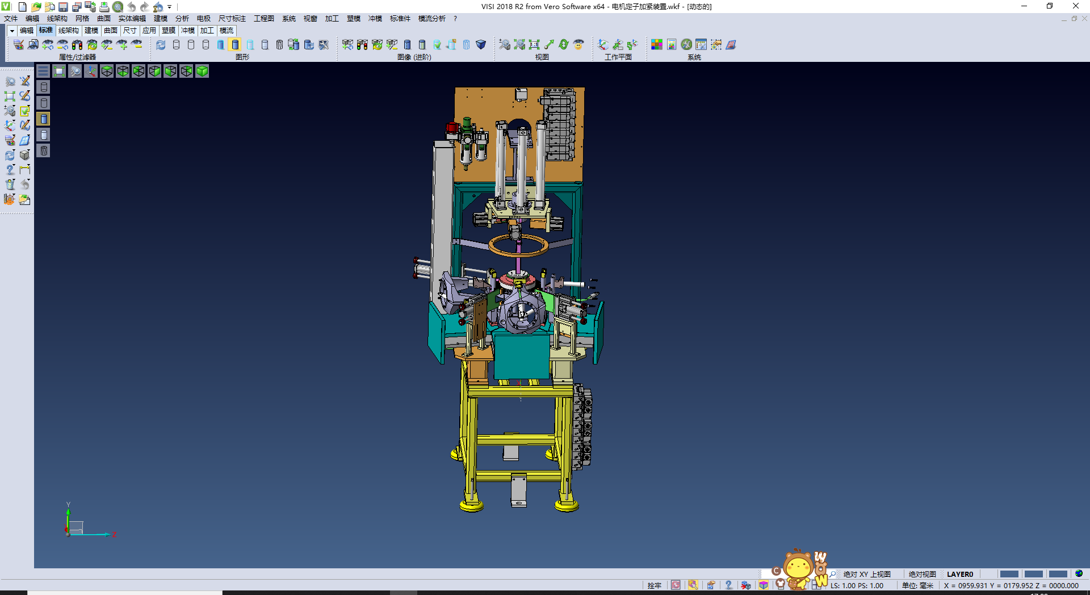The image size is (1090, 595).
Task: Open the LAYER0 layer selector
Action: [959, 574]
